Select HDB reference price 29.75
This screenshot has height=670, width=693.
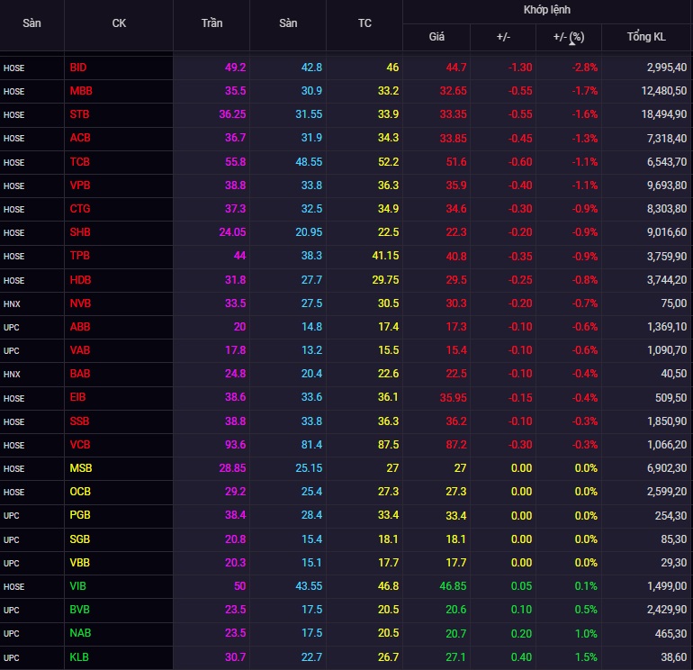click(383, 280)
